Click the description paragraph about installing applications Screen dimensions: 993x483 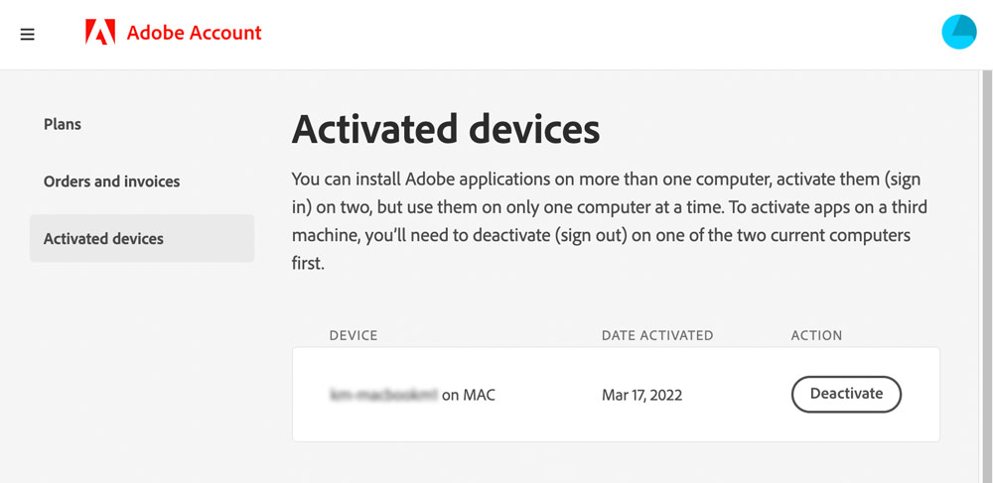tap(607, 221)
